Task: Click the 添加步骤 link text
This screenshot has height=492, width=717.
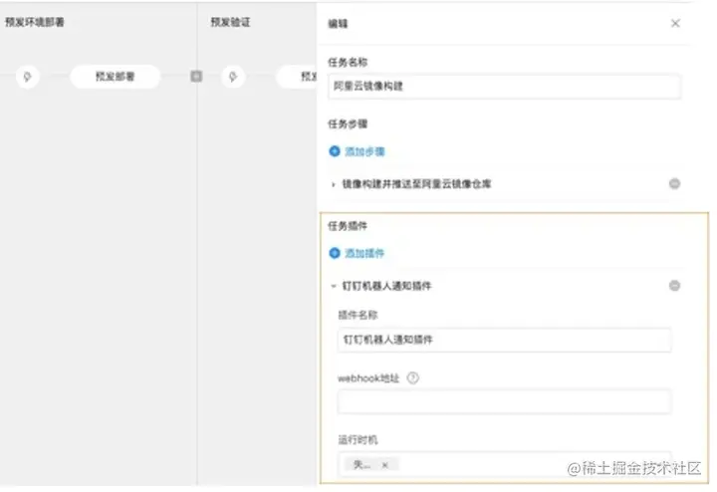Action: click(x=364, y=151)
